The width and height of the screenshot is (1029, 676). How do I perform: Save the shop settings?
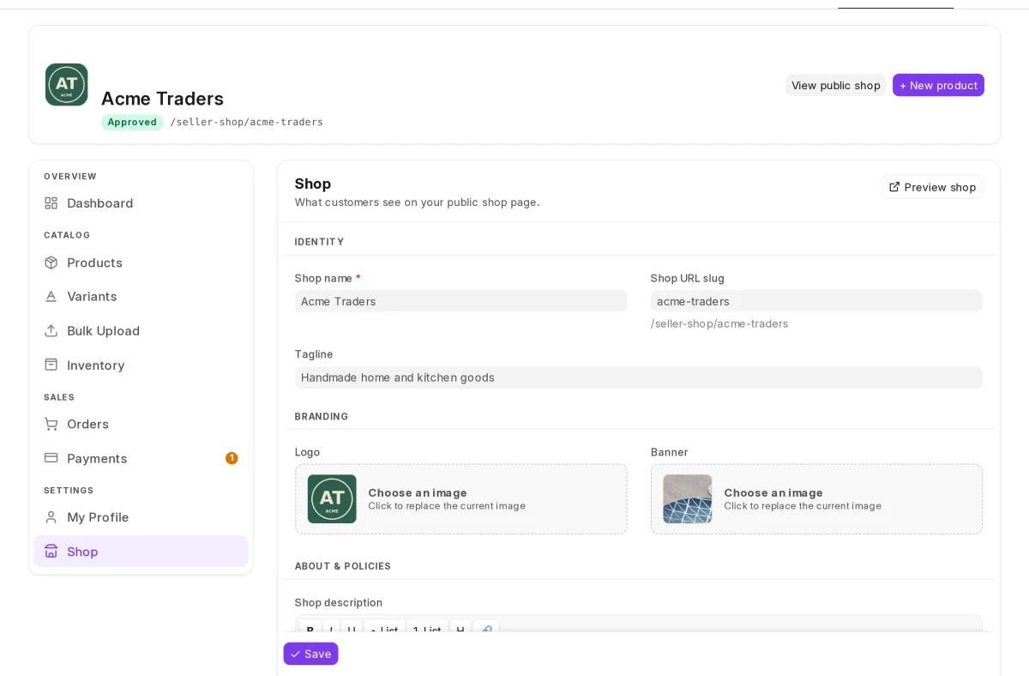coord(310,654)
